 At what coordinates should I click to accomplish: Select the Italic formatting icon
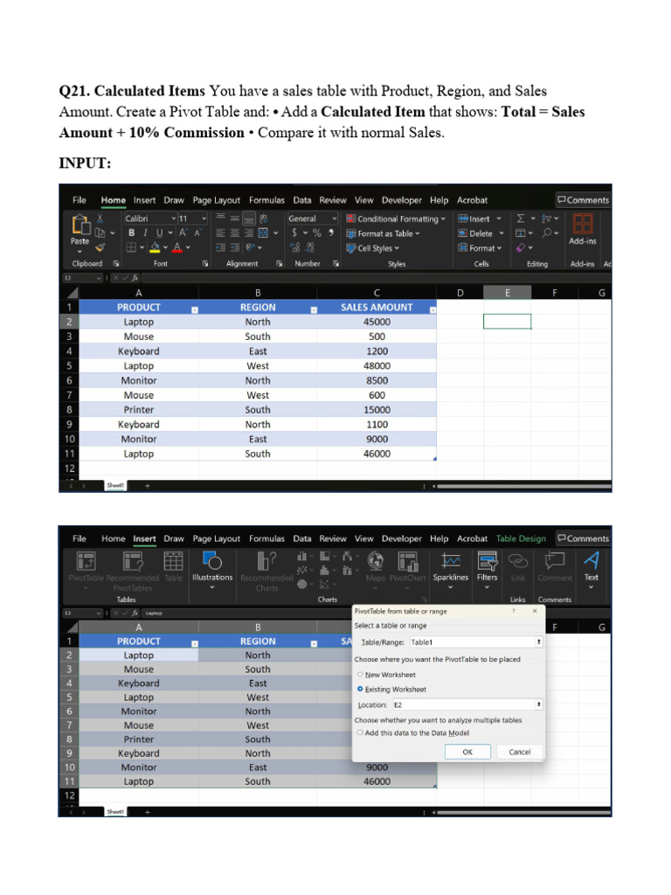[x=145, y=232]
